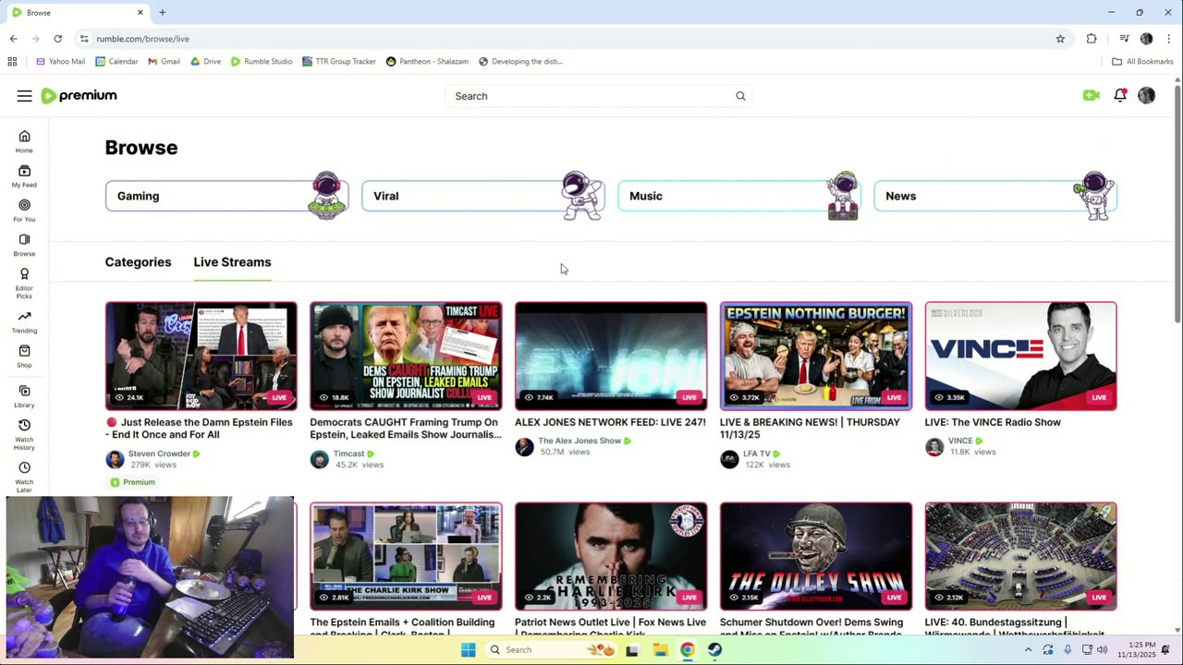1183x665 pixels.
Task: Select the Live Streams tab
Action: [x=232, y=262]
